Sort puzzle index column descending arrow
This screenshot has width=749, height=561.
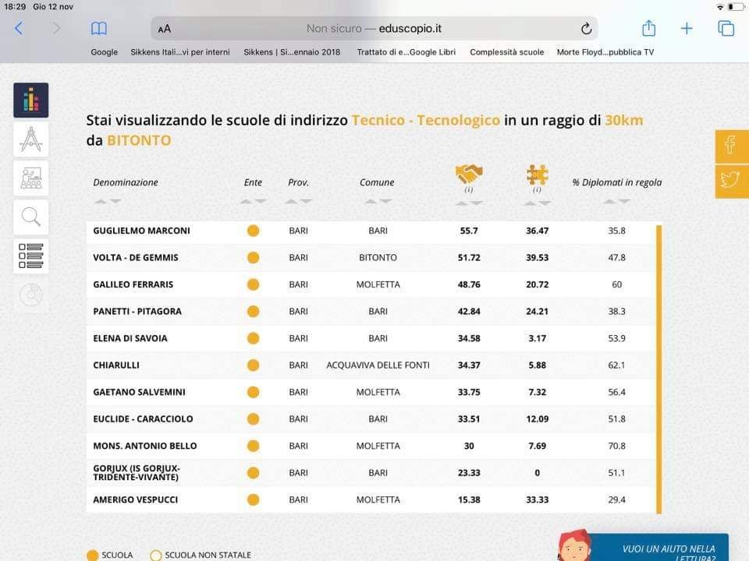tap(545, 203)
